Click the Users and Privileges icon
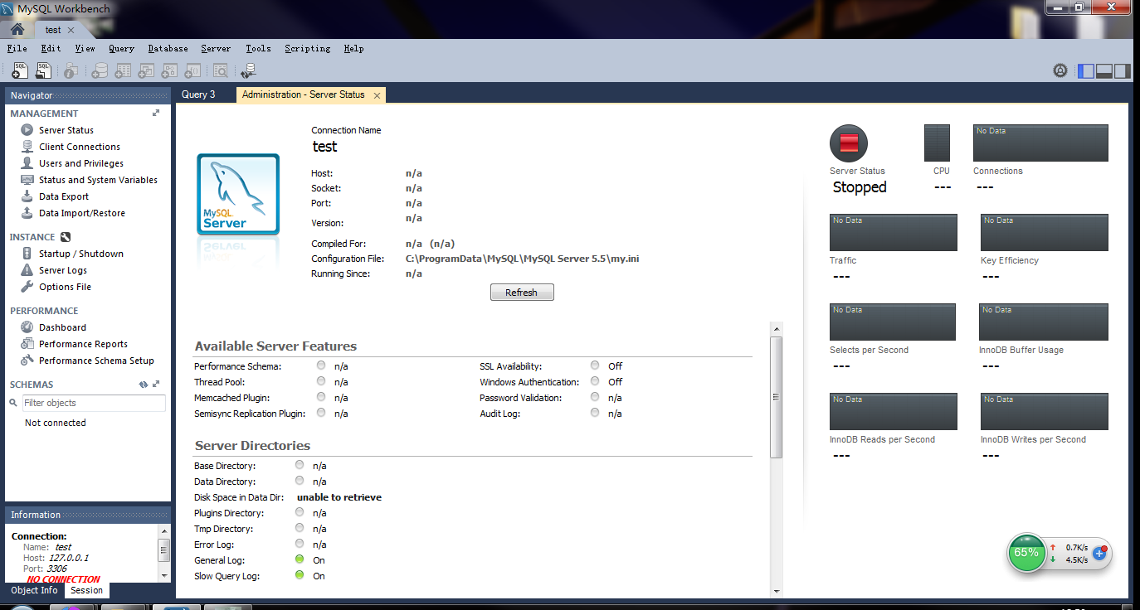Viewport: 1140px width, 610px height. [27, 163]
